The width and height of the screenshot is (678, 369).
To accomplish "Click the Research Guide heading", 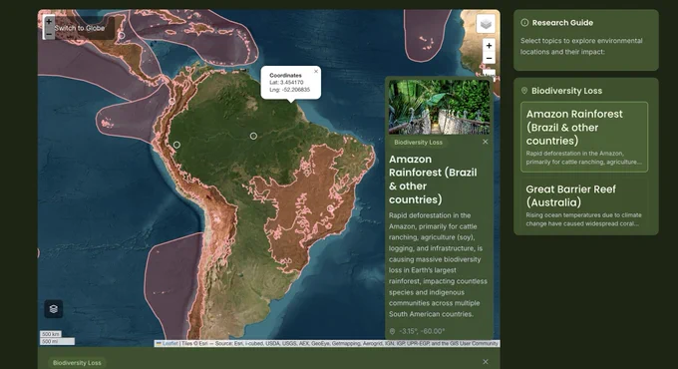I will (562, 23).
